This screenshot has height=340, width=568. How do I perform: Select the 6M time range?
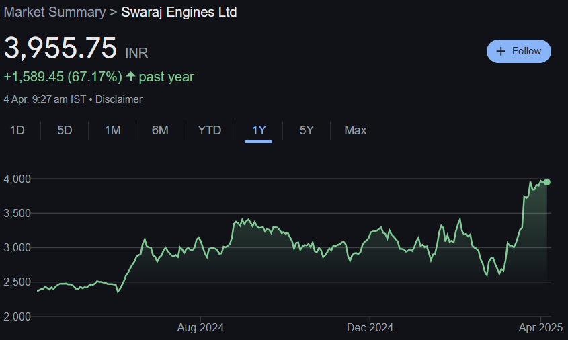click(160, 130)
